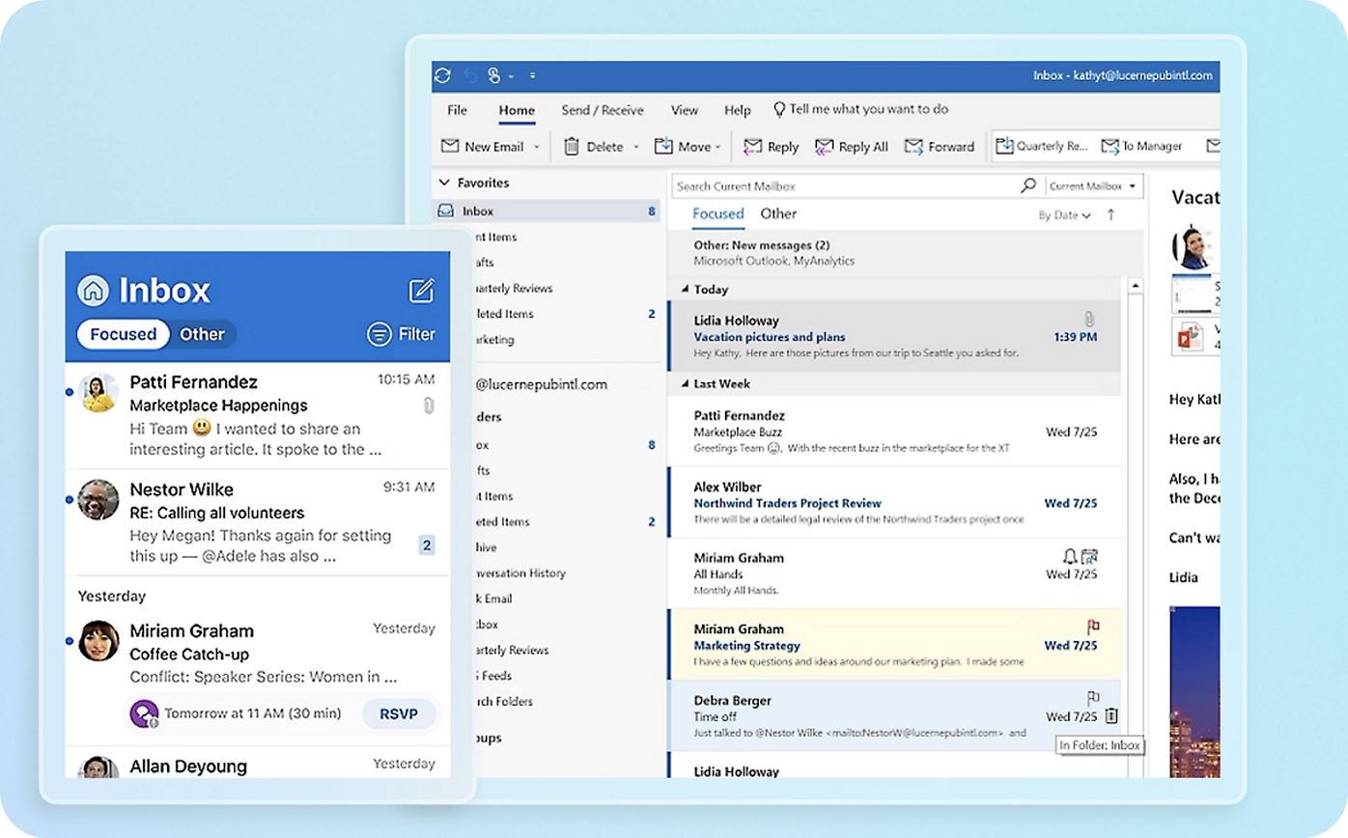Expand the Move dropdown arrow

point(718,147)
